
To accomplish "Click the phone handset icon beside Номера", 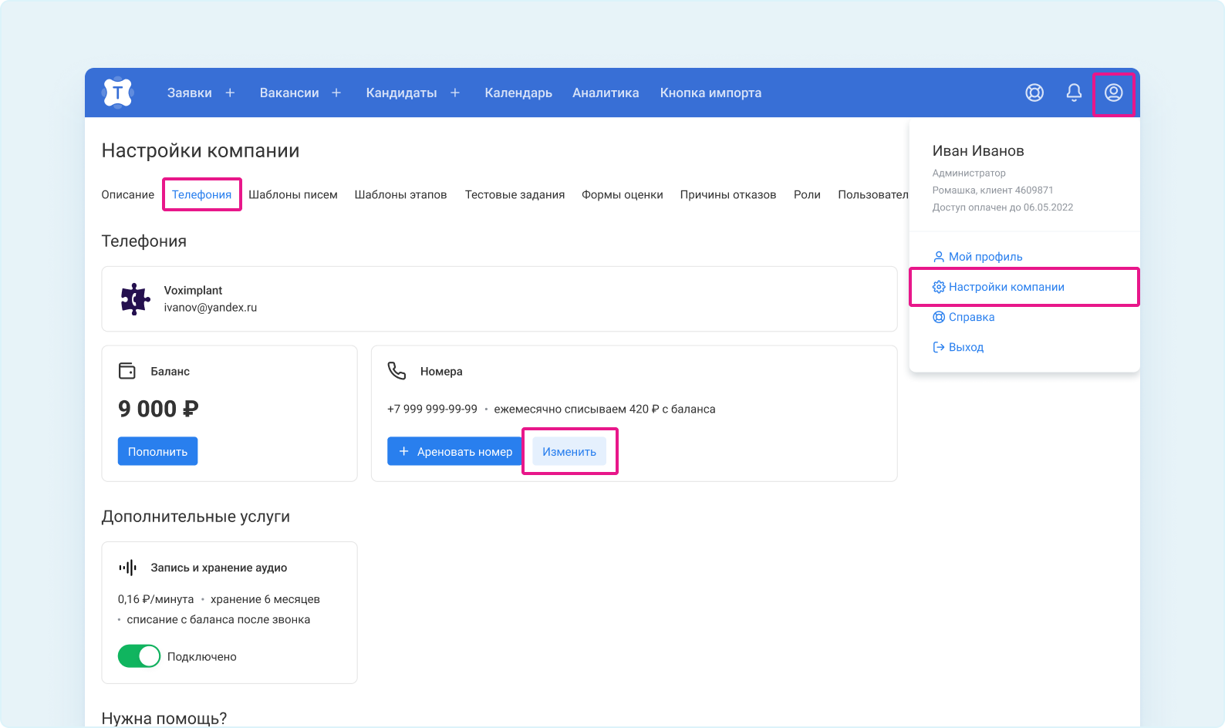I will [397, 371].
